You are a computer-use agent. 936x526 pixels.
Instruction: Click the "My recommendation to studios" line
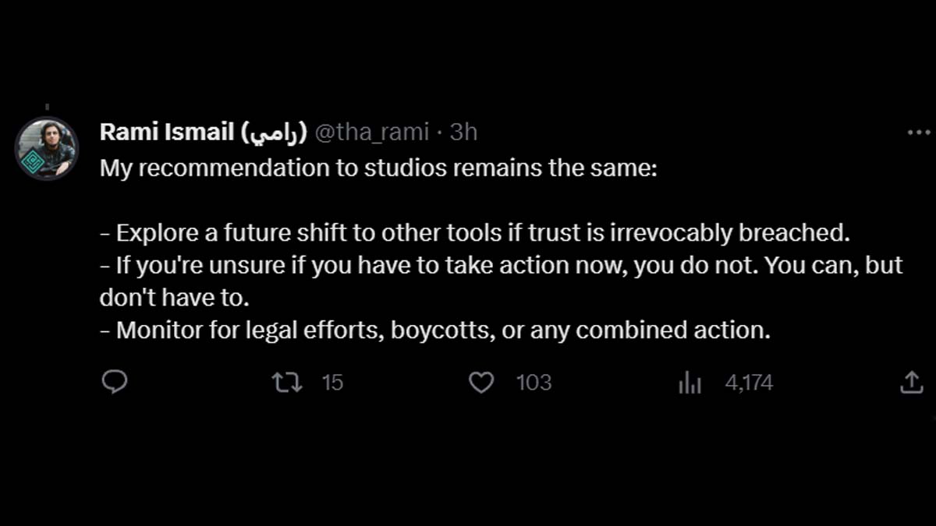tap(378, 169)
